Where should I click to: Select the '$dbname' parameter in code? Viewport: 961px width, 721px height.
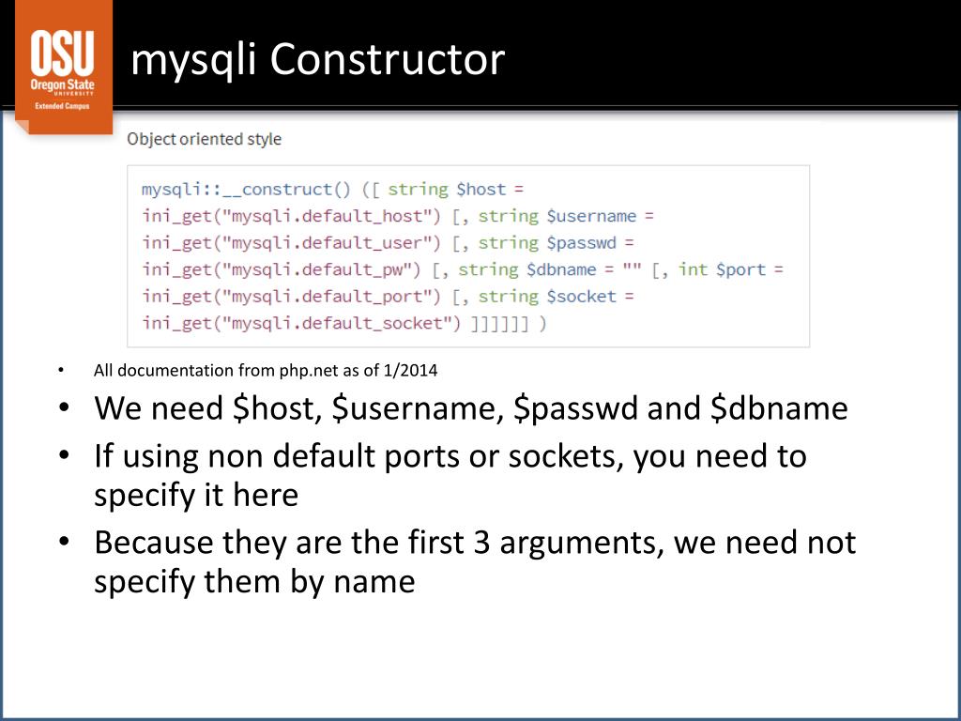pyautogui.click(x=561, y=269)
